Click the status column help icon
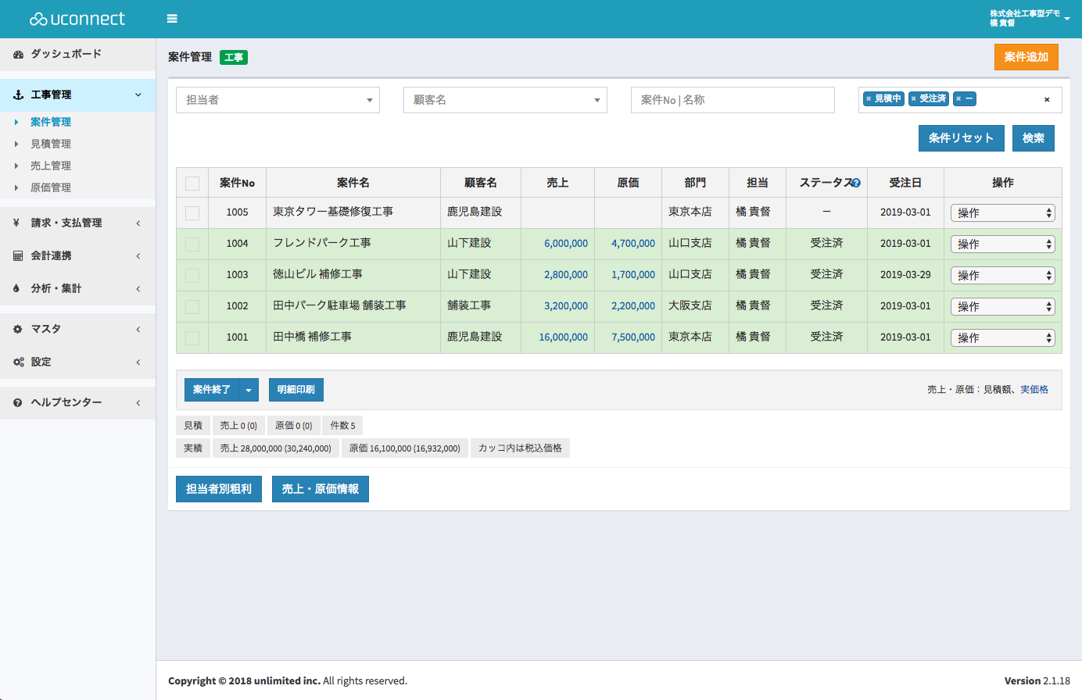1082x700 pixels. coord(856,183)
